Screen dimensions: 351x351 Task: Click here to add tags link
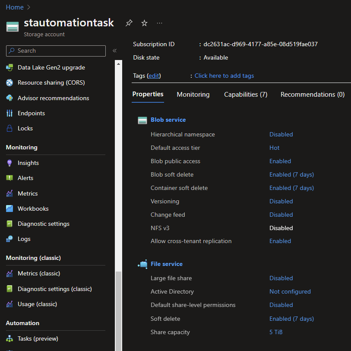click(224, 76)
